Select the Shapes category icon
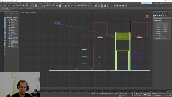The height and width of the screenshot is (97, 172). tap(156, 16)
